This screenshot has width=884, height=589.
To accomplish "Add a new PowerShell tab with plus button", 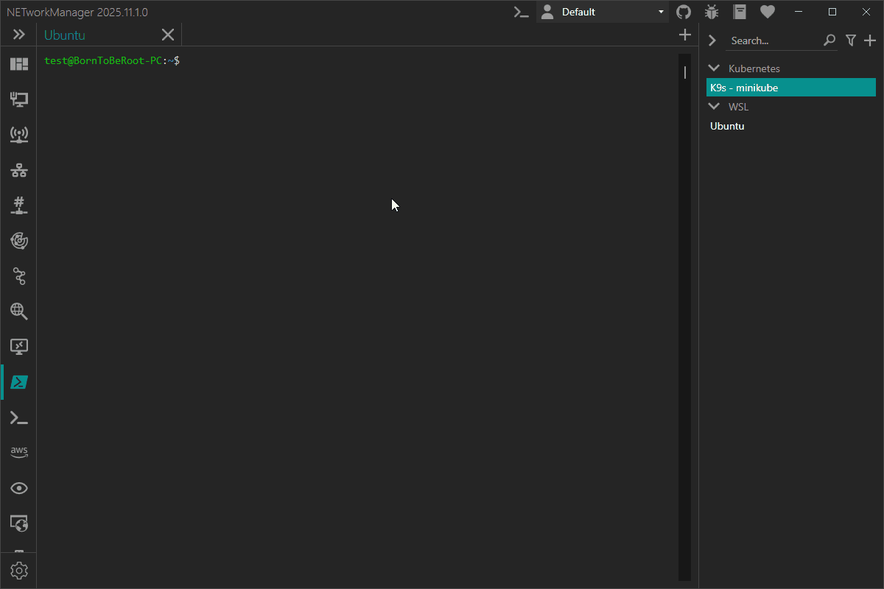I will click(x=684, y=34).
